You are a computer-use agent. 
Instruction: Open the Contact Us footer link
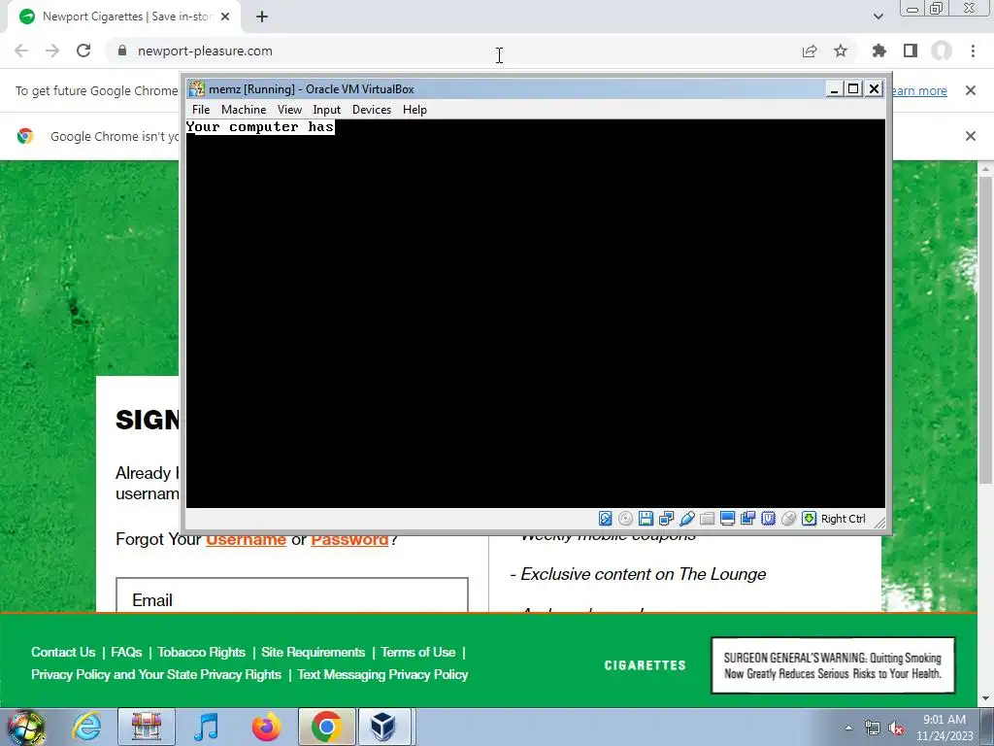click(x=63, y=652)
